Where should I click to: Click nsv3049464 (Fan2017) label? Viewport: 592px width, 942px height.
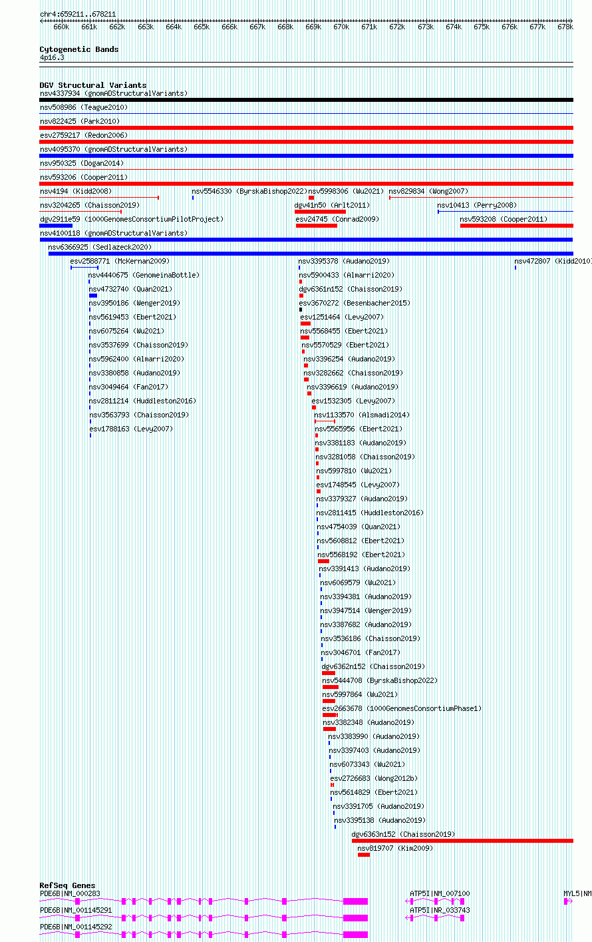tap(128, 387)
